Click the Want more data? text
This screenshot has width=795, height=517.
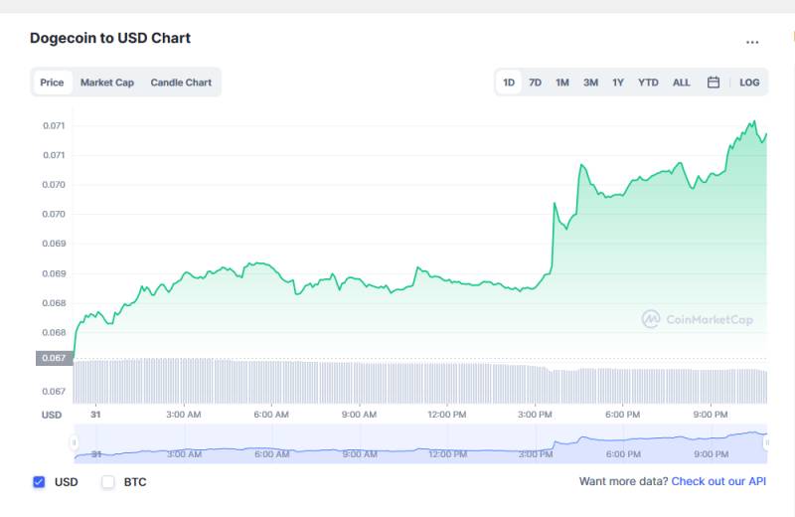pos(624,481)
